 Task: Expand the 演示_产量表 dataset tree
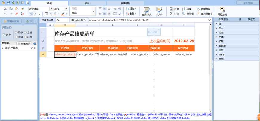[x=3, y=48]
